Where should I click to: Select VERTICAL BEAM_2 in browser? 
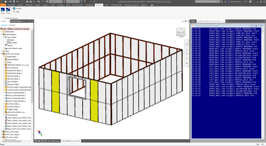[x=13, y=76]
